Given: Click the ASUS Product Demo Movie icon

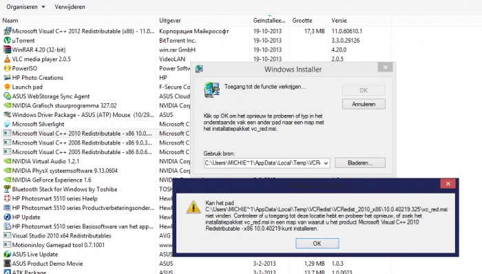Looking at the screenshot, I should pyautogui.click(x=7, y=263).
